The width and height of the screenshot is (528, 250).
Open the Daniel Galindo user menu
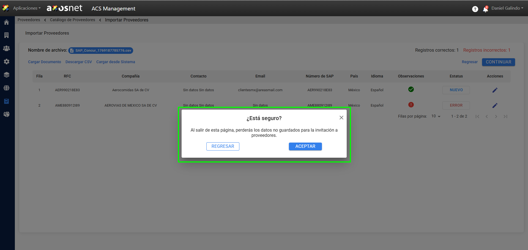(507, 8)
